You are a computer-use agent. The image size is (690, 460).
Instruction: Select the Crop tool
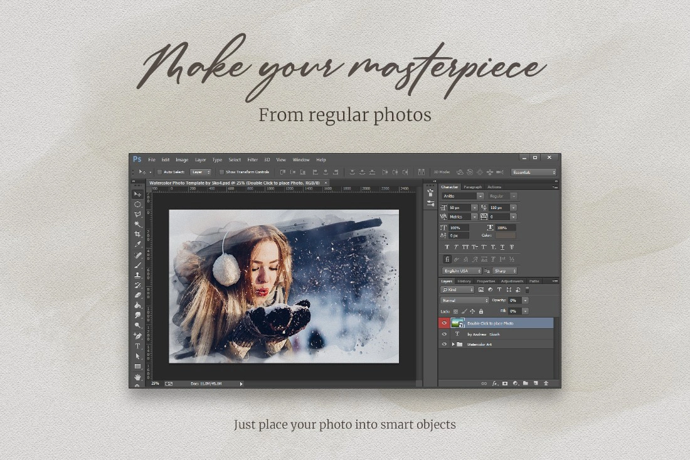click(138, 234)
